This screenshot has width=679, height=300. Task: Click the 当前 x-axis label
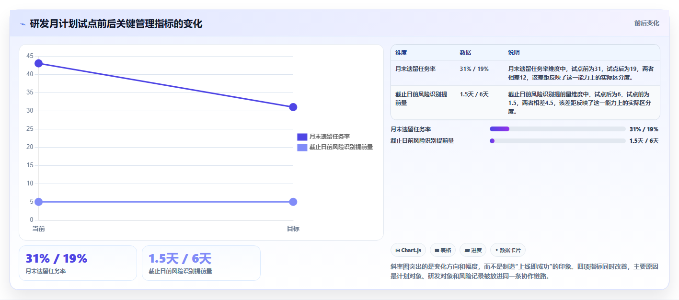39,229
